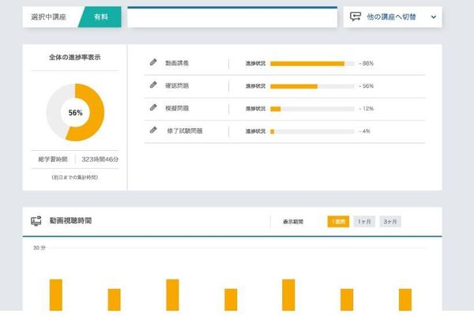Switch the display period to 1ヶ月
Screen dimensions: 474x316
364,222
